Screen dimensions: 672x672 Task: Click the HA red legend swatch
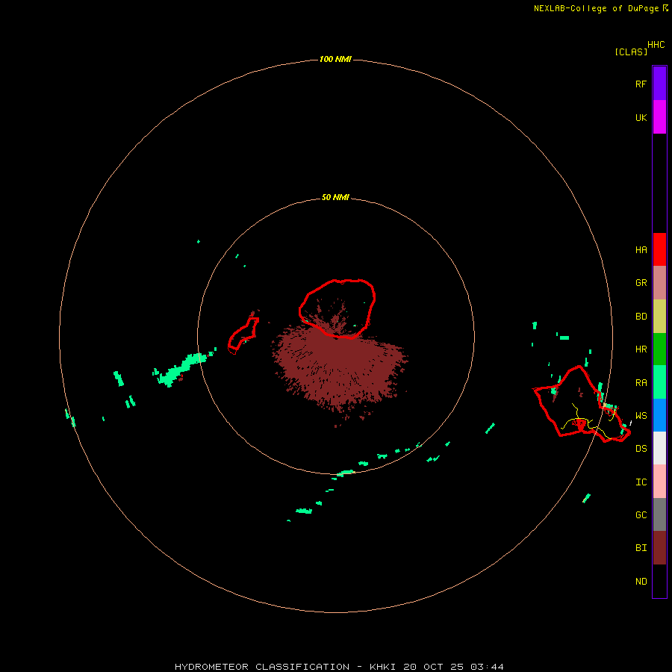pos(659,249)
